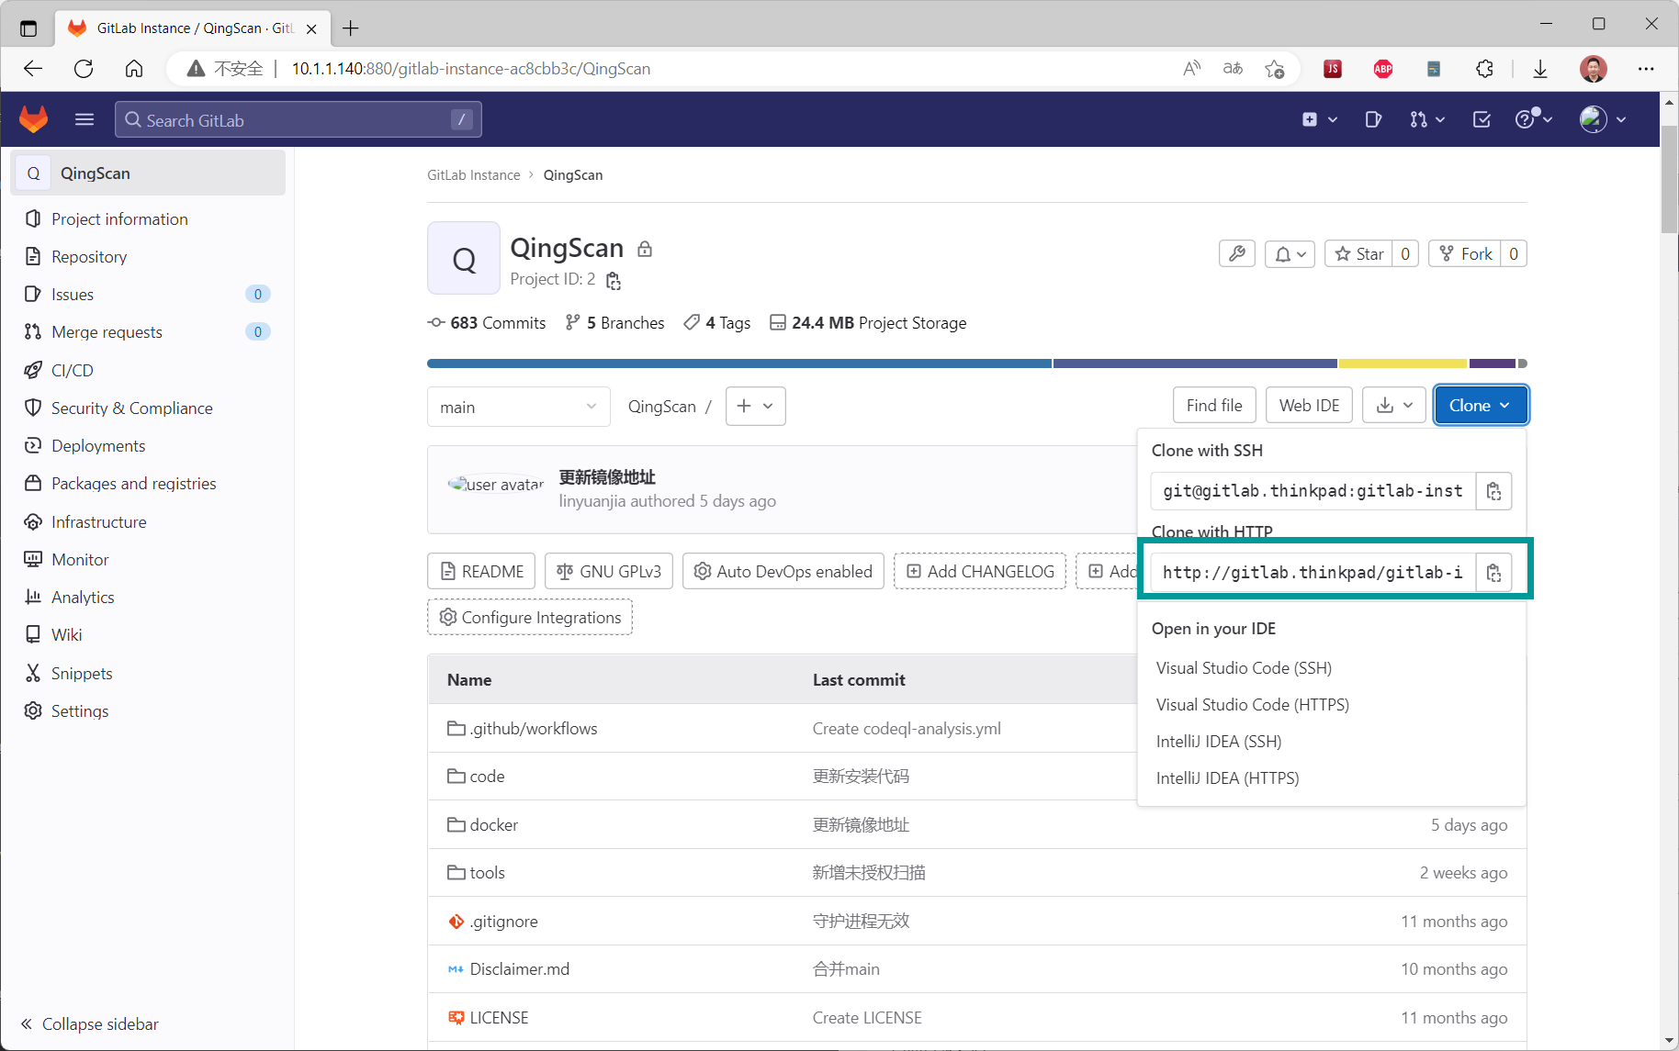Click the Add CHANGELOG button
The height and width of the screenshot is (1051, 1679).
(x=980, y=572)
